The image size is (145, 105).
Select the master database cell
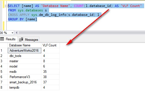click(x=24, y=61)
